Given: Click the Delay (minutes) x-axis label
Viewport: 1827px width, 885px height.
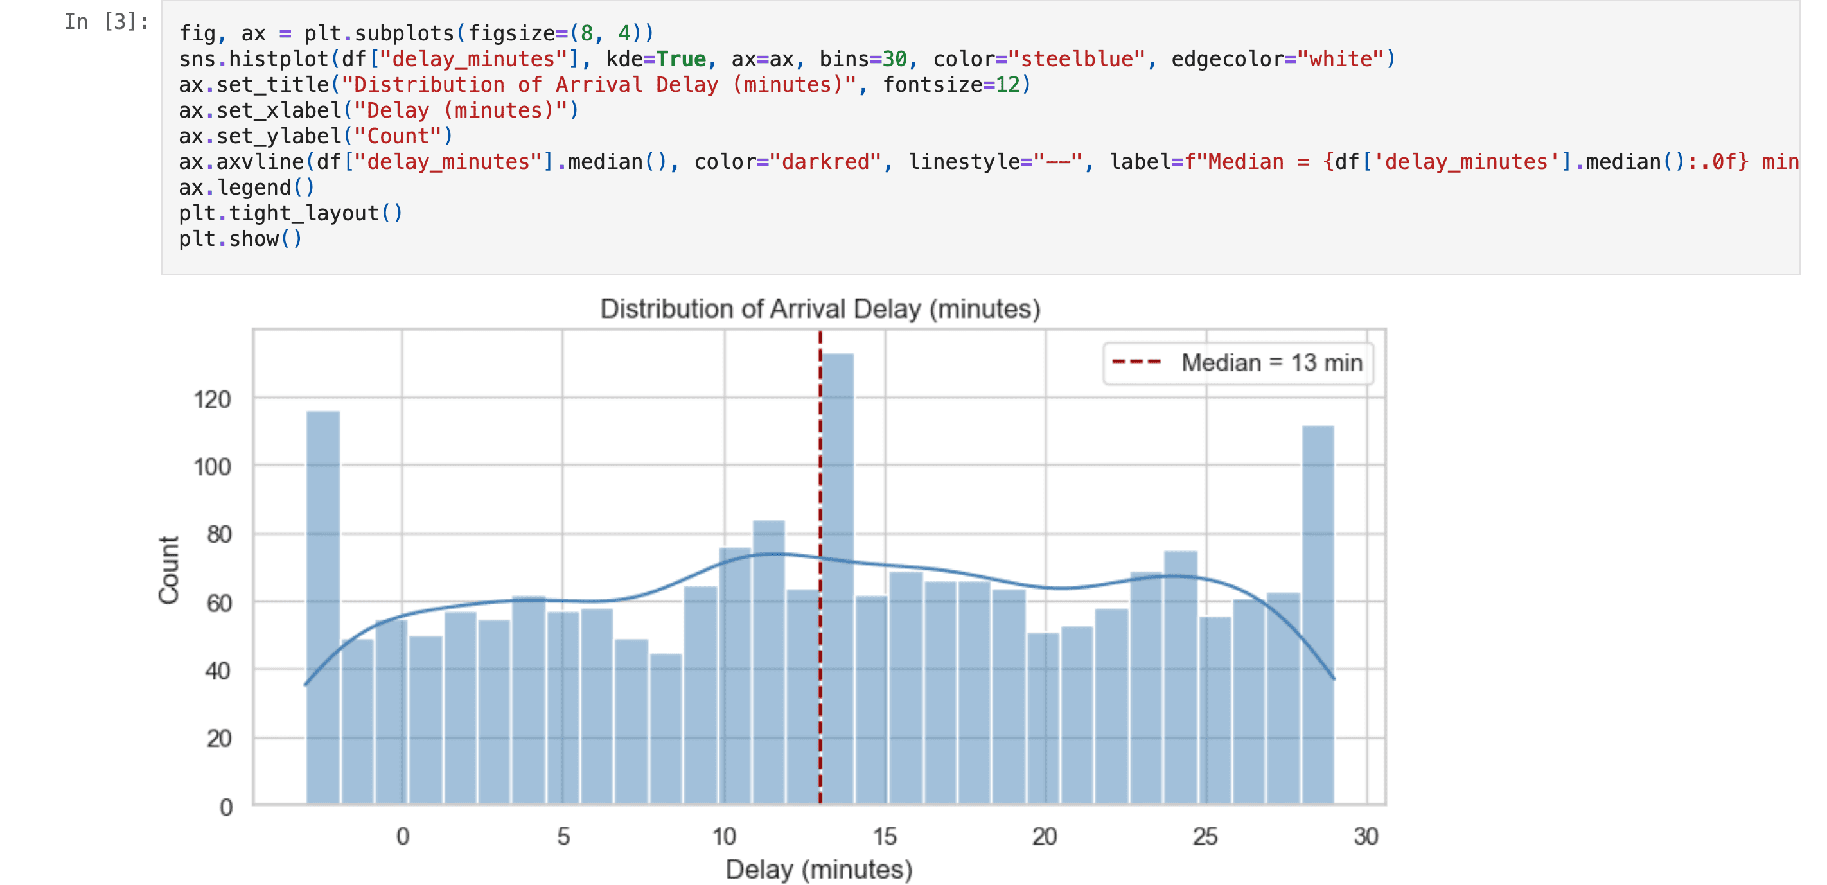Looking at the screenshot, I should [x=819, y=867].
